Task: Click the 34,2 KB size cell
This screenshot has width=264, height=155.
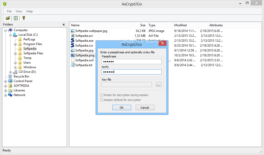Action: (140, 31)
